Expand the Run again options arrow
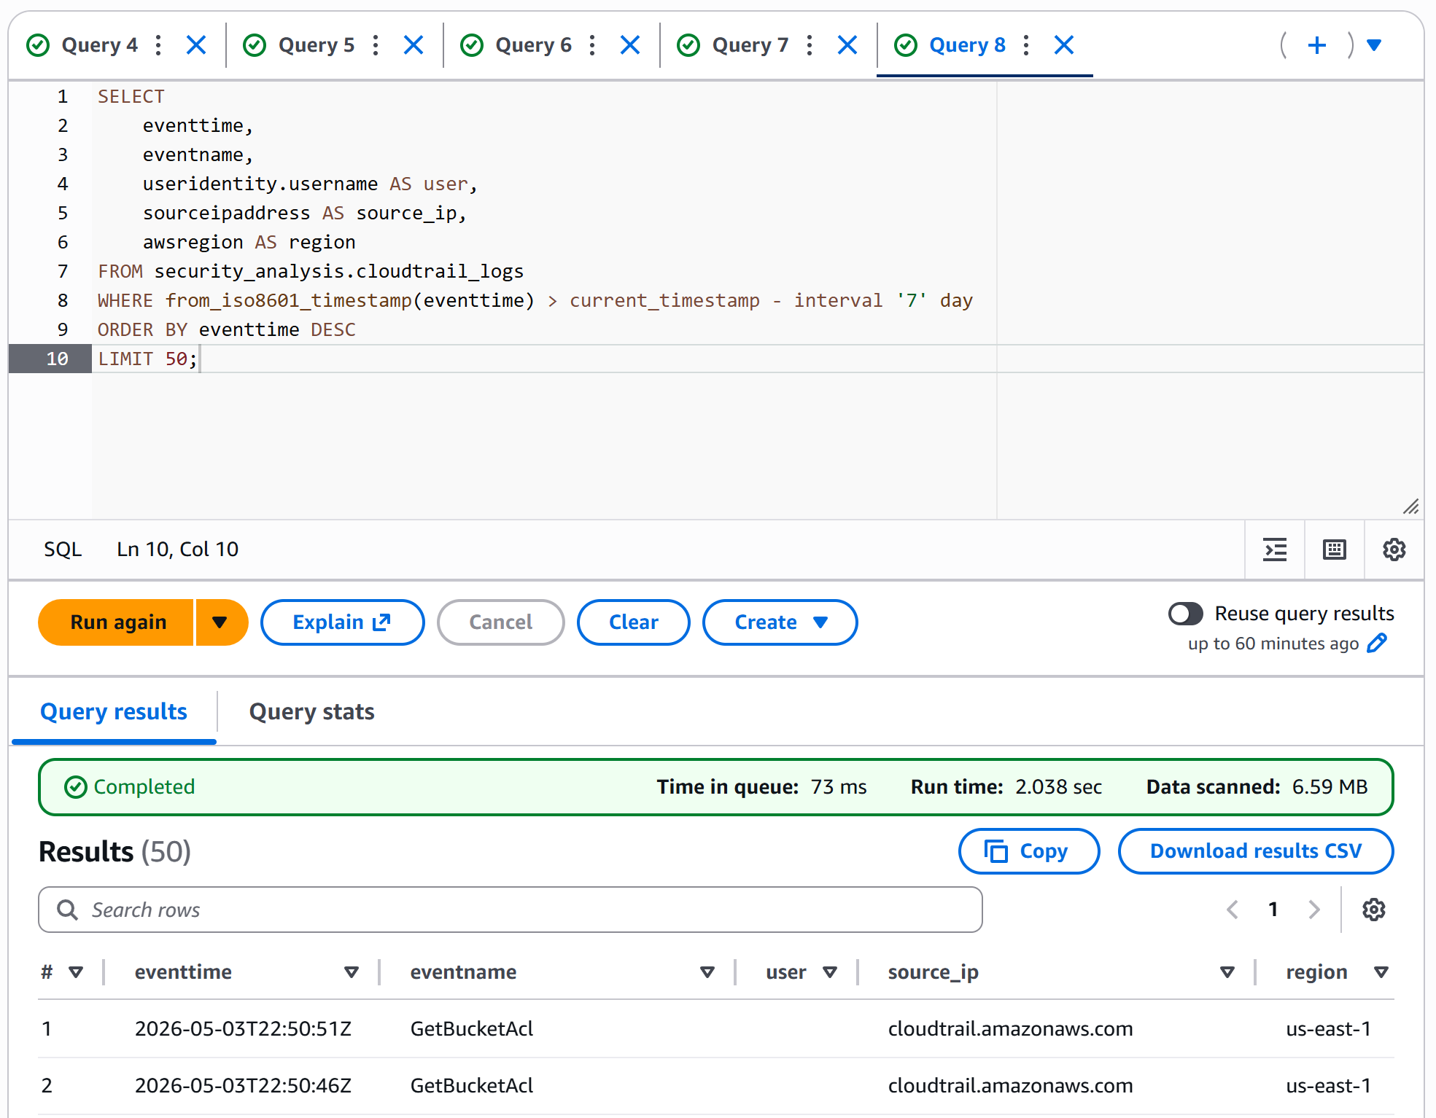The height and width of the screenshot is (1118, 1436). [221, 622]
